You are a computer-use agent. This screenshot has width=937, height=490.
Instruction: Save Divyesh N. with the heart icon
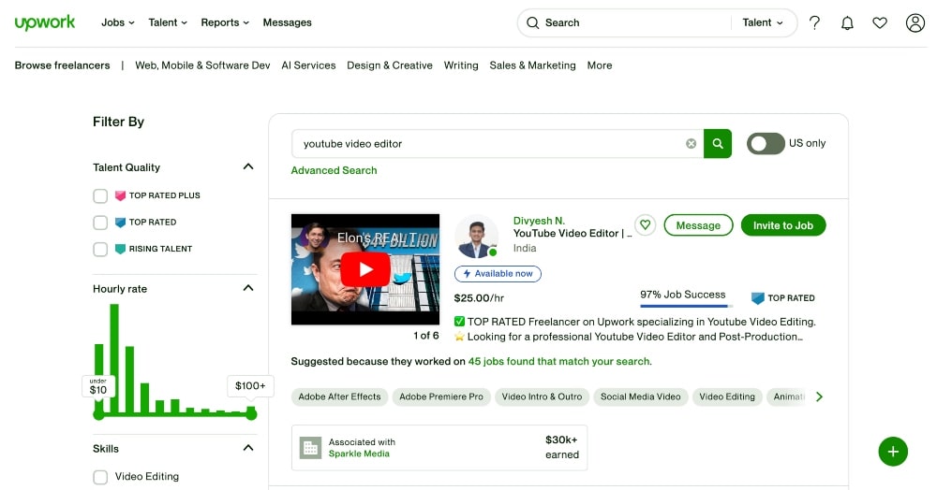[x=645, y=224]
